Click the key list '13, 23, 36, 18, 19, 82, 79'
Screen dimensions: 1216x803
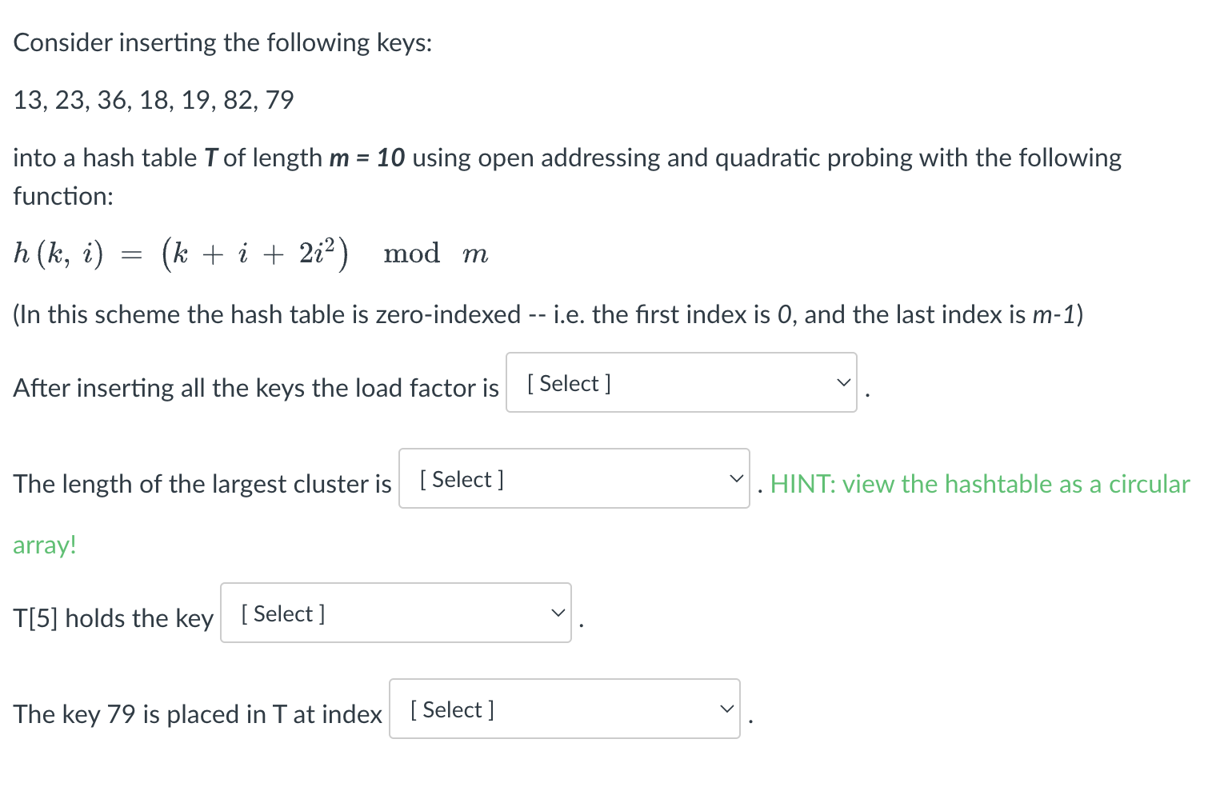tap(153, 99)
